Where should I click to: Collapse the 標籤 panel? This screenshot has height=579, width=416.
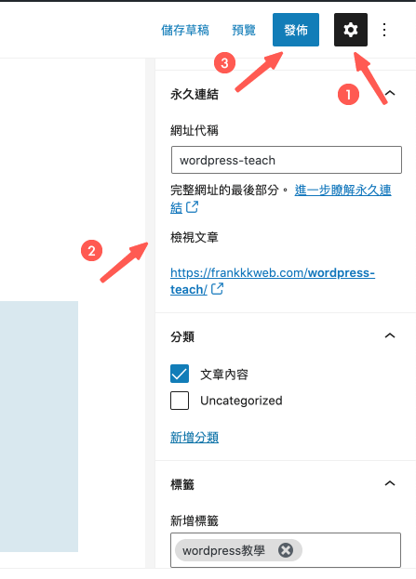(390, 483)
